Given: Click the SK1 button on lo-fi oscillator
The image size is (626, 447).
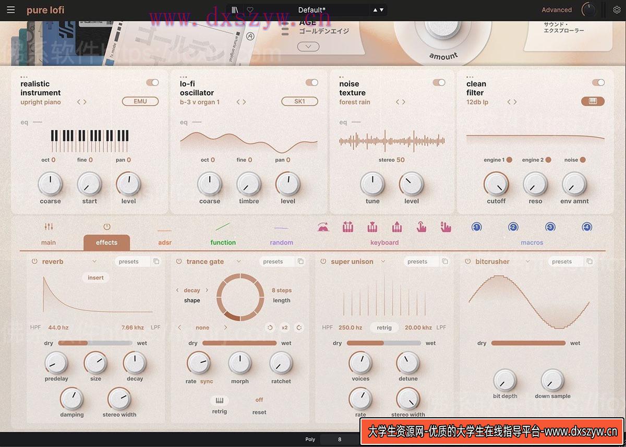Looking at the screenshot, I should click(299, 101).
